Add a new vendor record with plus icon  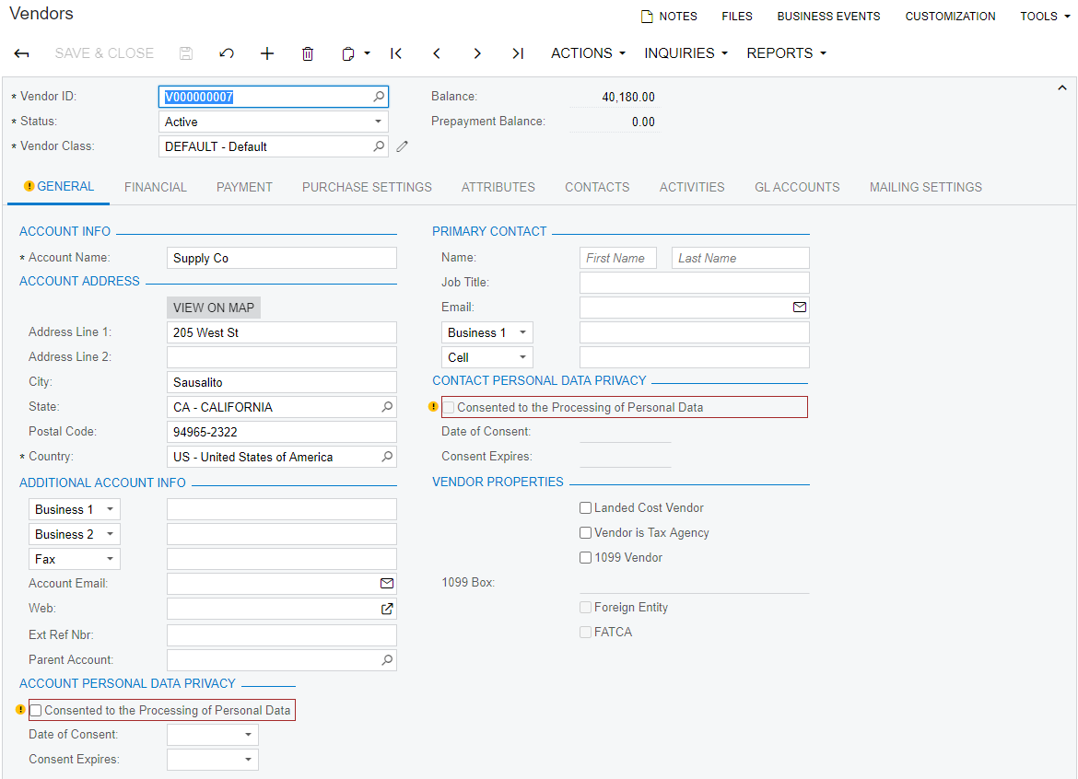click(x=267, y=53)
